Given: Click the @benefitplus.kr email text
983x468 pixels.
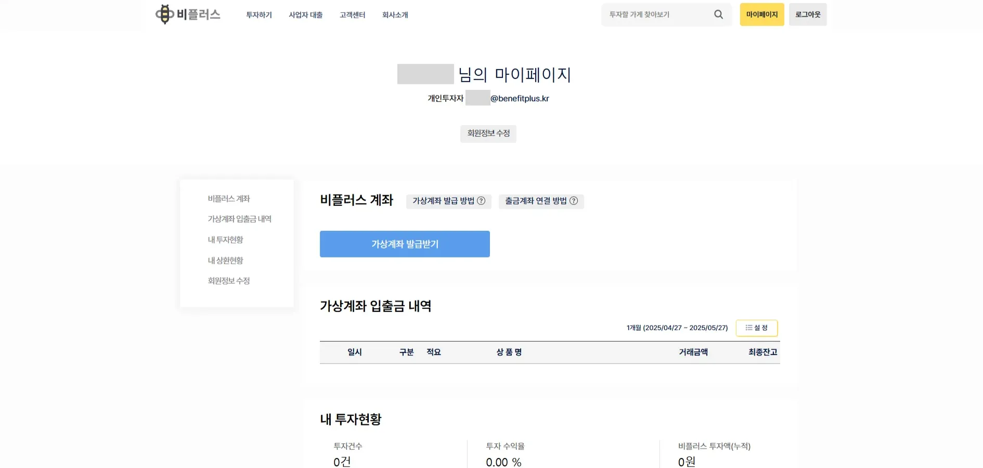Looking at the screenshot, I should point(520,98).
